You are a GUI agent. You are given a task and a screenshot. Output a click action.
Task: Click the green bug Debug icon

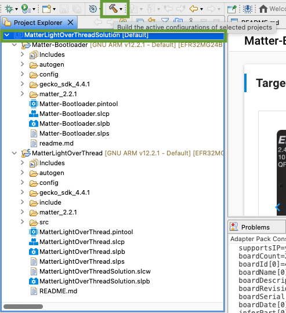[x=9, y=9]
